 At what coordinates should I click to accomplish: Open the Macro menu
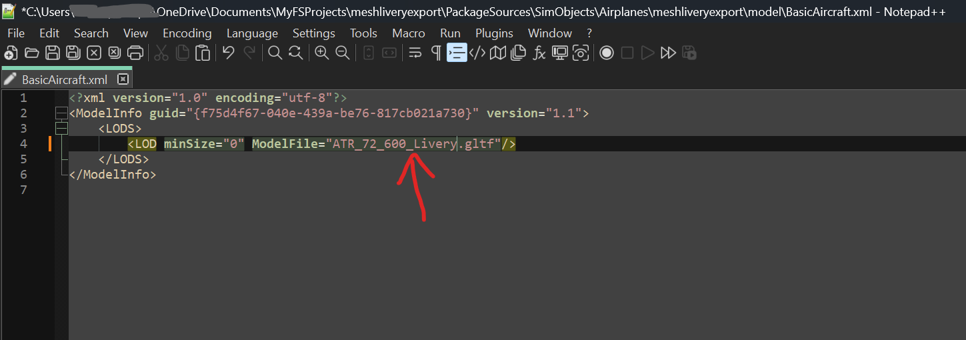point(409,33)
